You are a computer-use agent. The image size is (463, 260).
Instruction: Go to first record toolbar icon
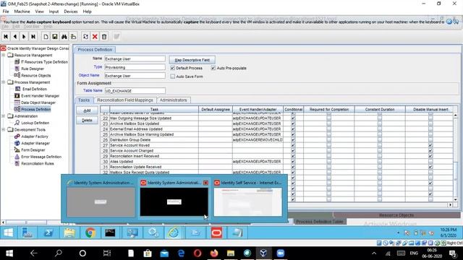click(x=6, y=37)
